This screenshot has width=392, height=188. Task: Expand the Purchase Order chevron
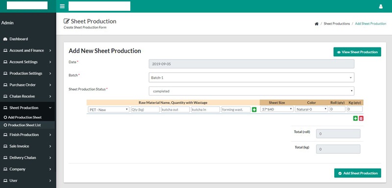[50, 85]
